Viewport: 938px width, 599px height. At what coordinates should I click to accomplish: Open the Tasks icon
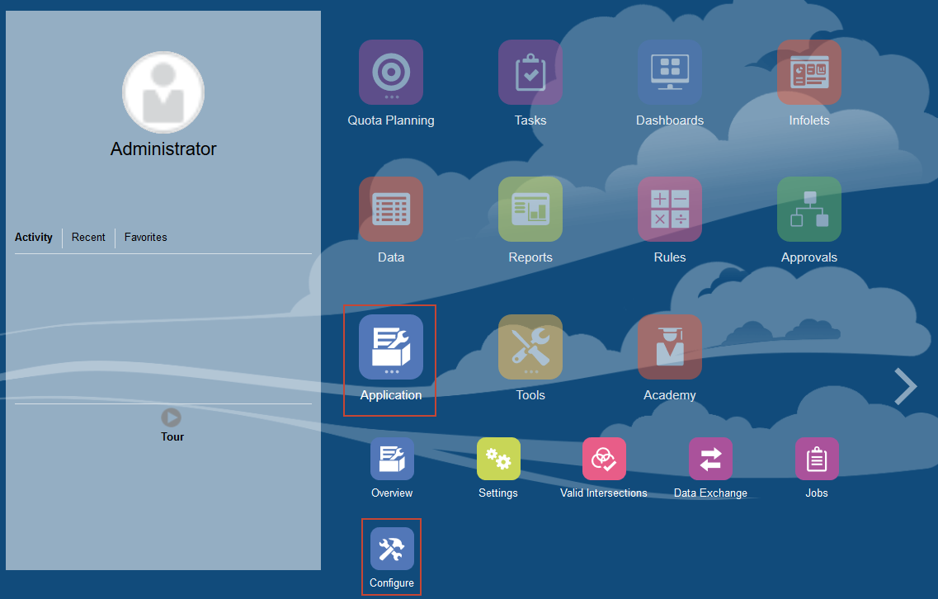pos(530,73)
